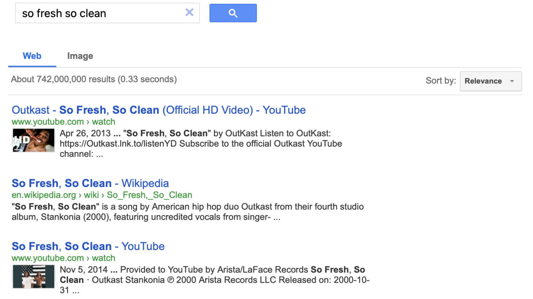Open the Relevance sort dropdown
Viewport: 533px width, 299px height.
490,81
